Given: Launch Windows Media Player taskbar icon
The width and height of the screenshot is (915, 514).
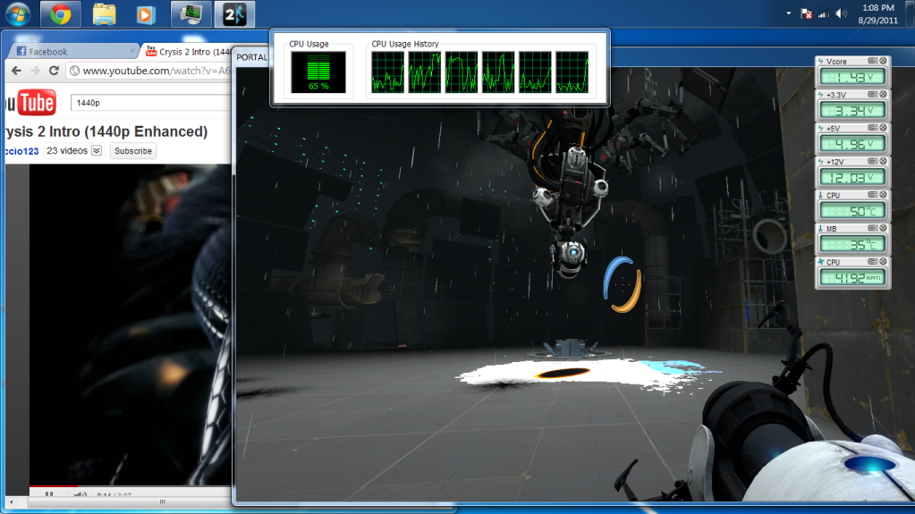Looking at the screenshot, I should [x=145, y=14].
